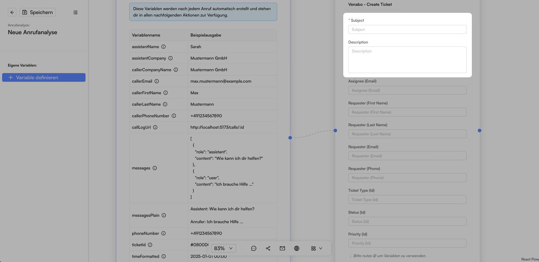The height and width of the screenshot is (262, 539).
Task: Show info for messagesPlain variable
Action: coord(164,215)
